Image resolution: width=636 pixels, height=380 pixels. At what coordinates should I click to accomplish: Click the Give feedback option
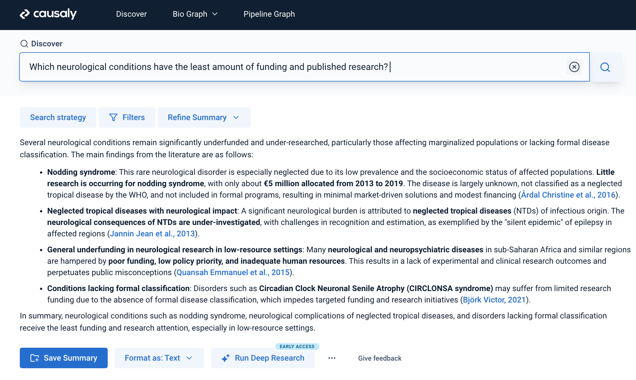point(379,358)
